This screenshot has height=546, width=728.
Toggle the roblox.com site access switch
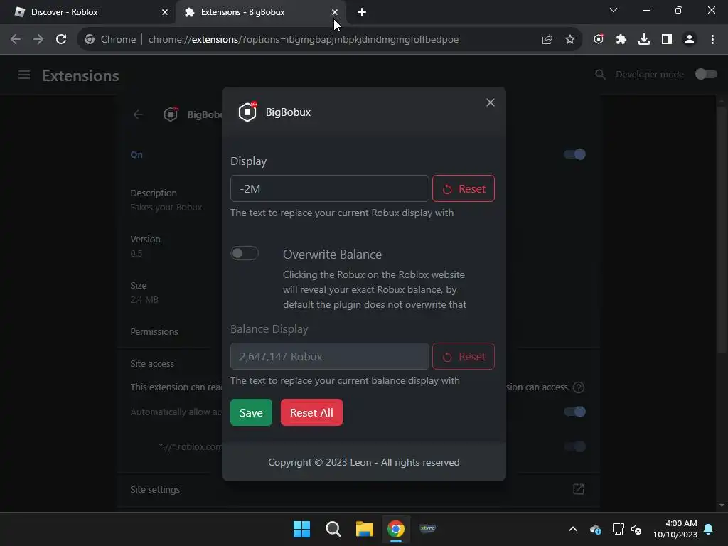[x=574, y=446]
